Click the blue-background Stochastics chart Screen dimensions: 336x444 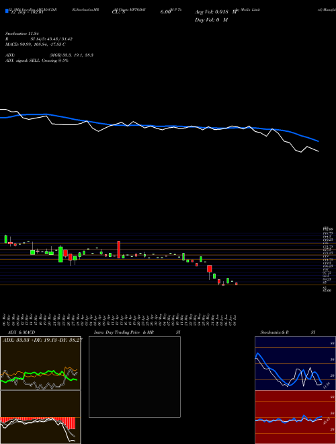pos(295,363)
